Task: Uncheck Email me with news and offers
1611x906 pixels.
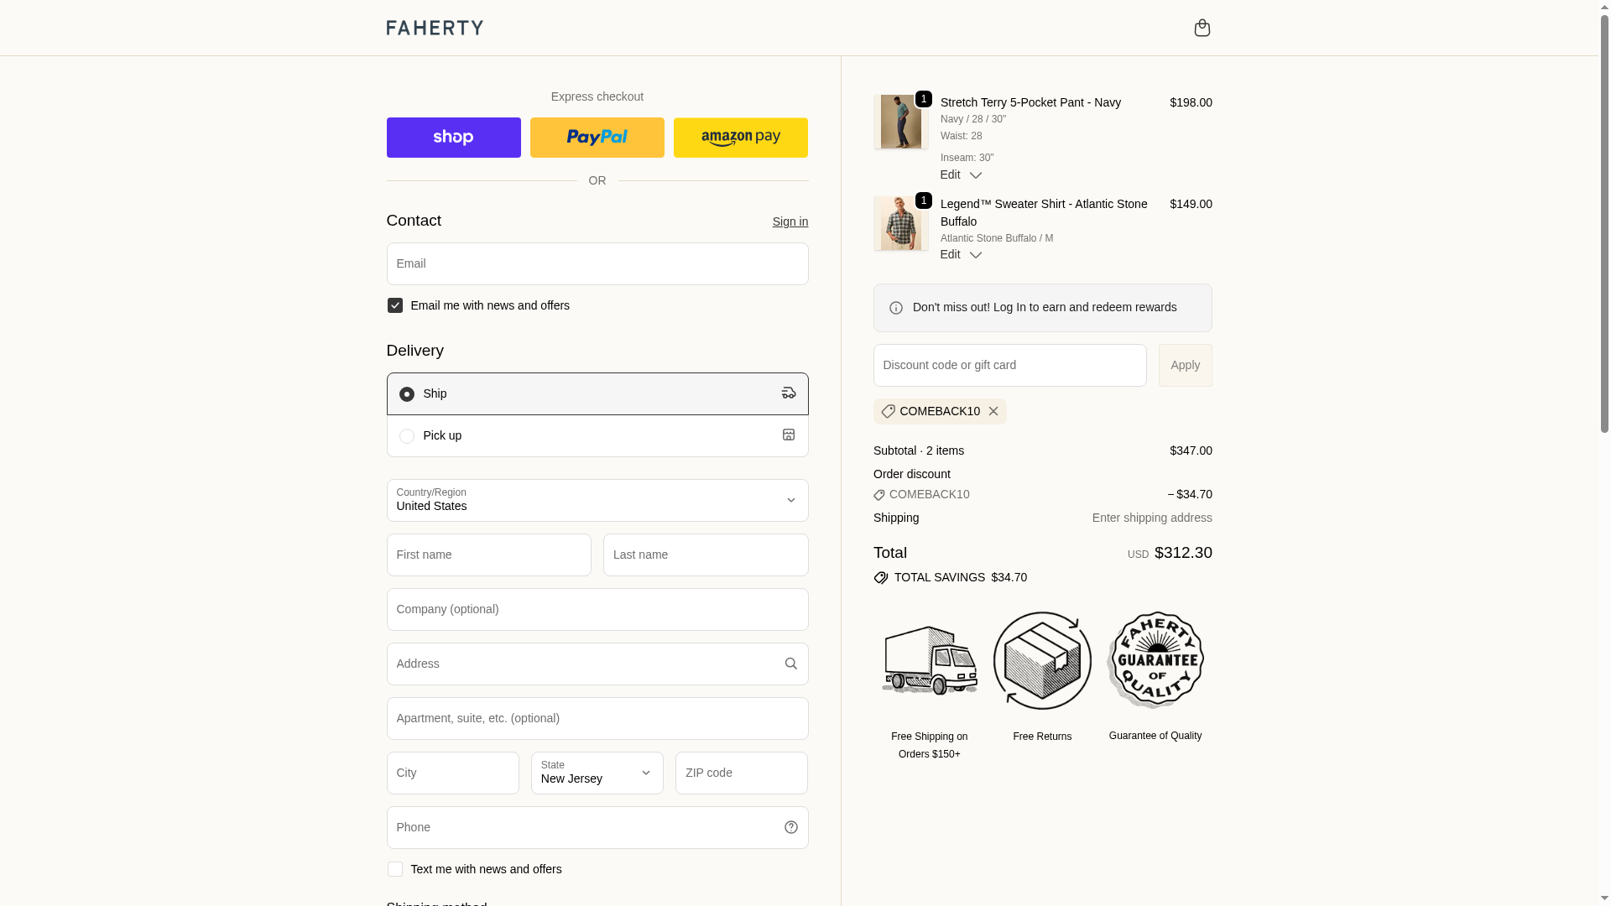Action: (x=395, y=305)
